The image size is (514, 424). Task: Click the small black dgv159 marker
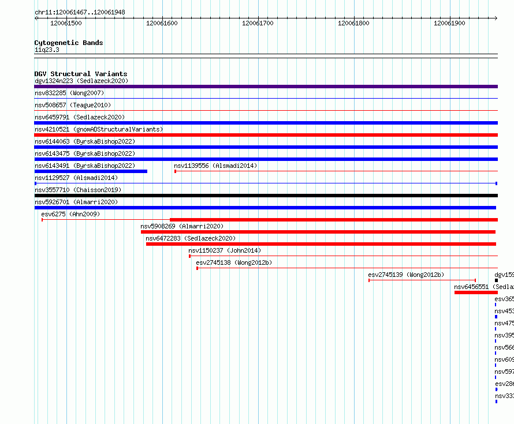[x=496, y=280]
